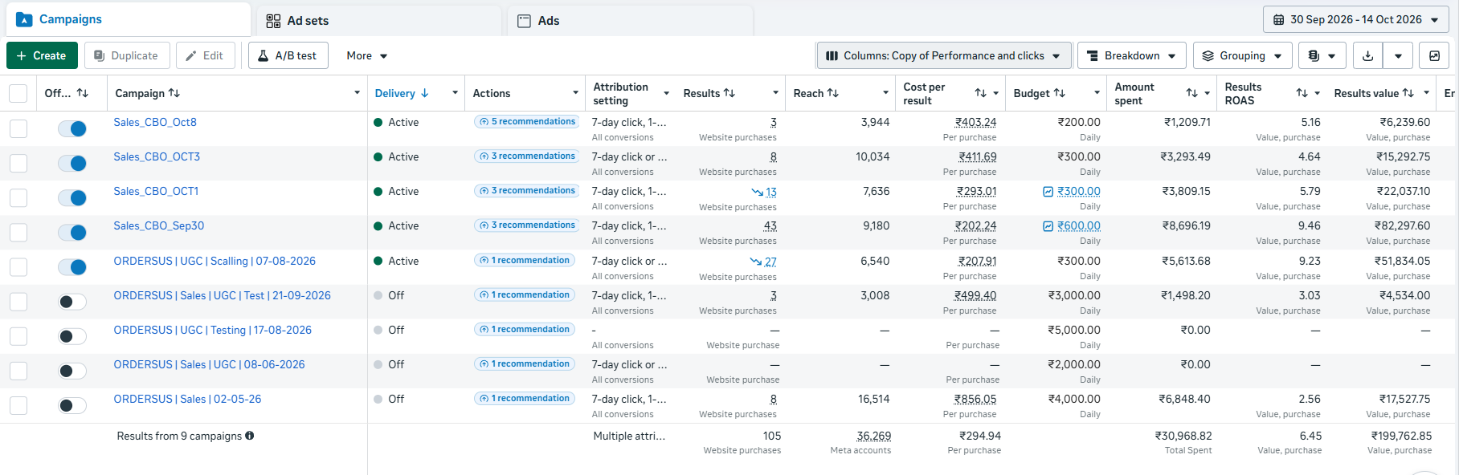This screenshot has width=1459, height=475.
Task: Sort by Results value arrows
Action: pos(1408,93)
